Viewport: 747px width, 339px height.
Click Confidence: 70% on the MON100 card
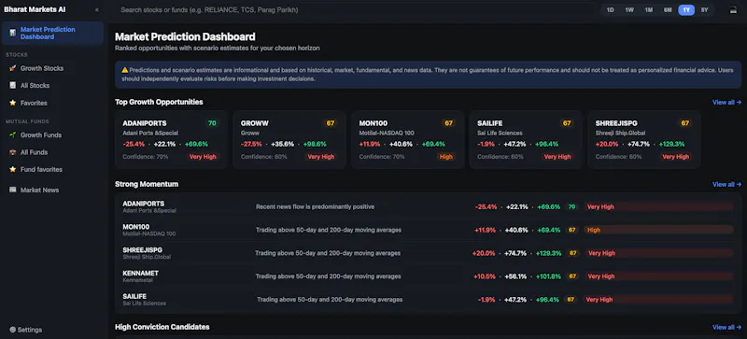coord(382,156)
